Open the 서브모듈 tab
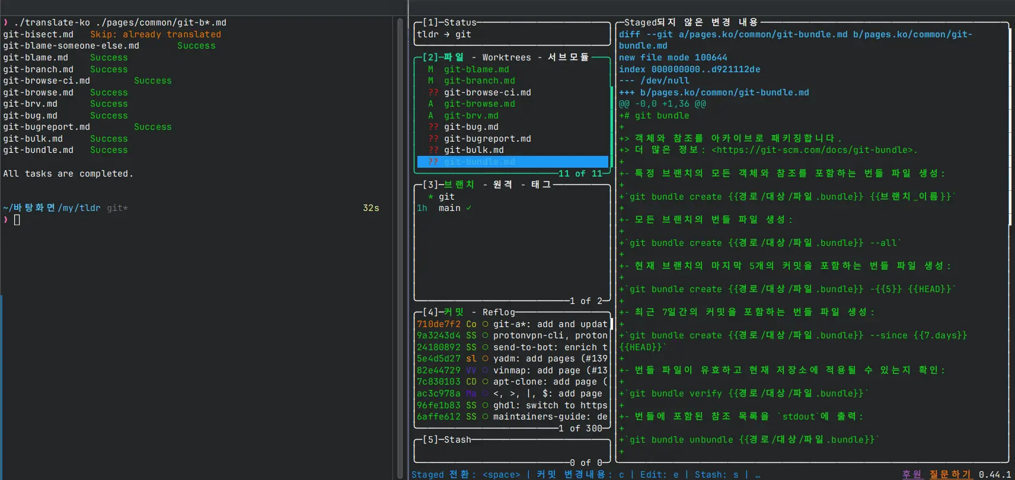 pyautogui.click(x=569, y=57)
